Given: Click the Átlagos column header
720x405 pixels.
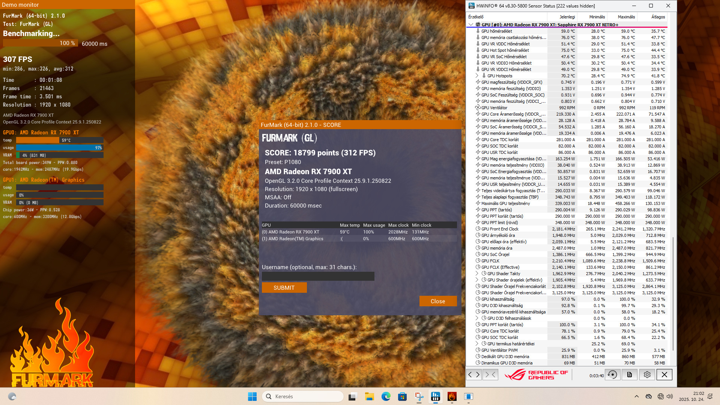Looking at the screenshot, I should (652, 17).
